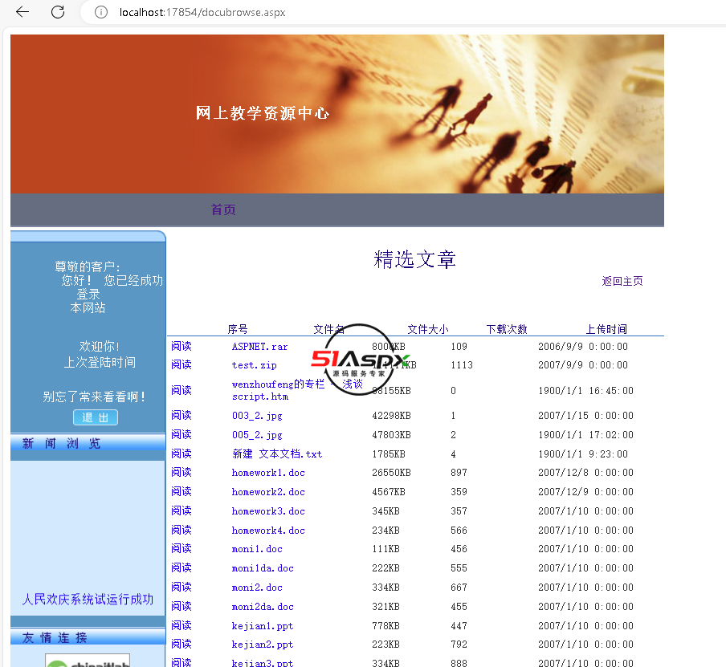
Task: Focus the address bar showing localhost:17854/docubrowse.aspx
Action: [202, 13]
